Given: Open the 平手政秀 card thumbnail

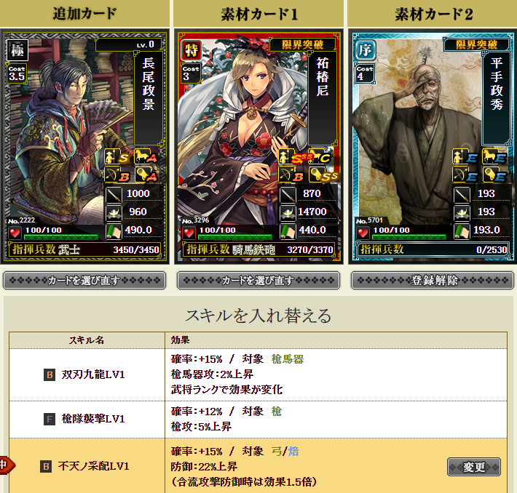Looking at the screenshot, I should 433,147.
